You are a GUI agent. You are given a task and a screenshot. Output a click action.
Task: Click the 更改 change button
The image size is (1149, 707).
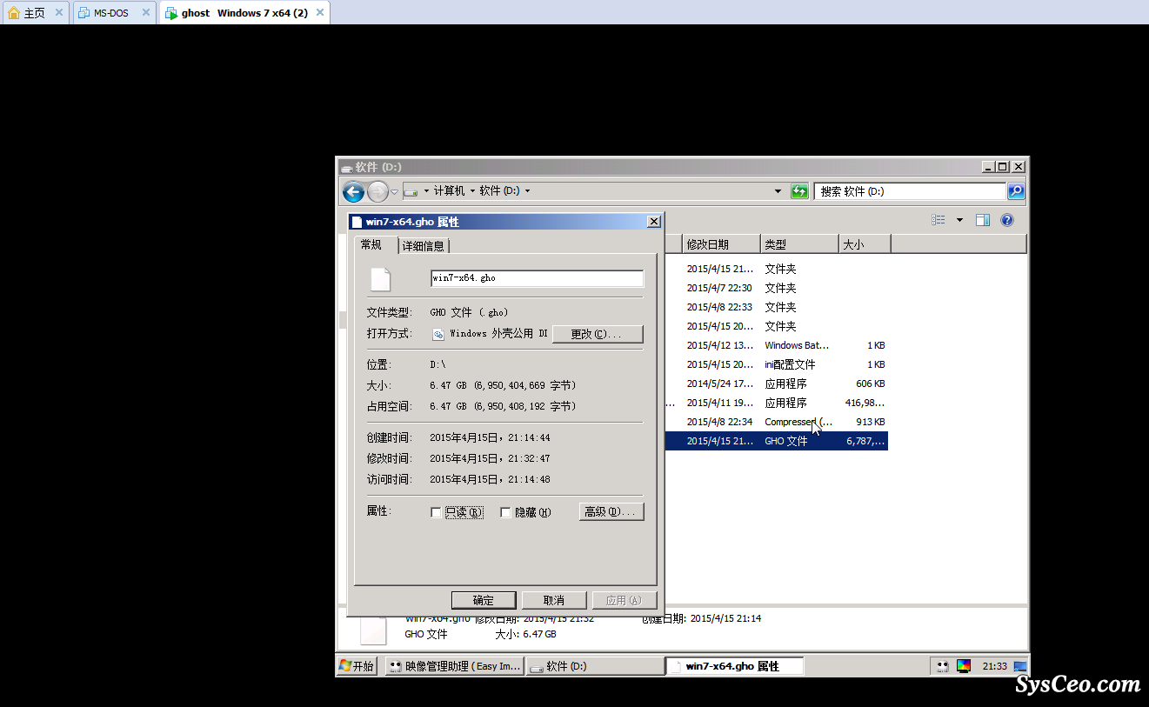[598, 334]
